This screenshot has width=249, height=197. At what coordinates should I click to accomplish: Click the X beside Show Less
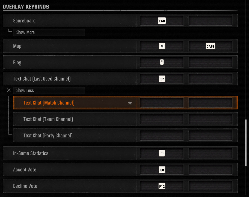coord(8,90)
